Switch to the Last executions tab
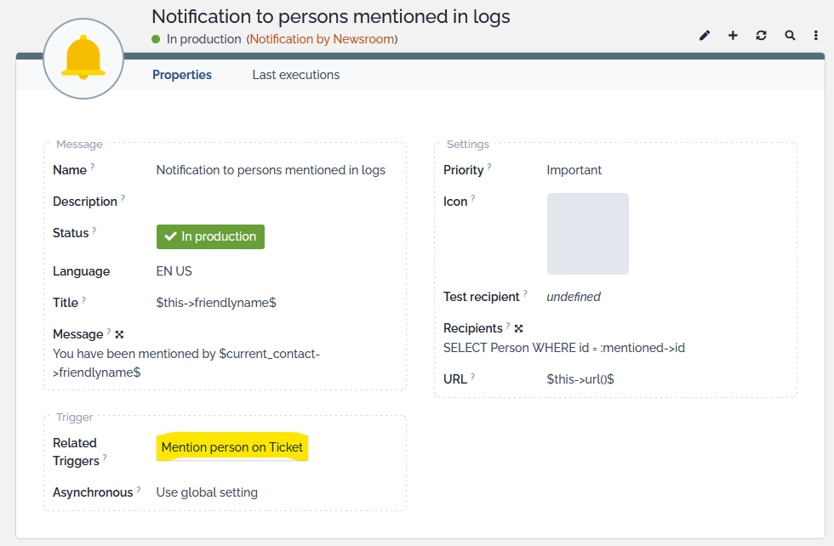 tap(295, 75)
